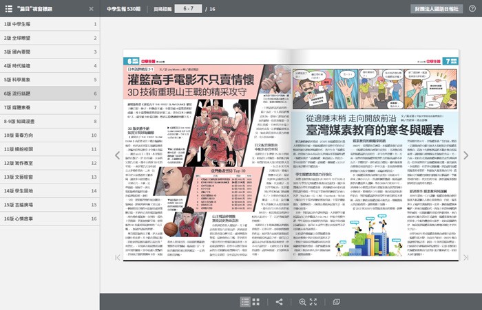Jump to the first page
Viewport: 482px width, 310px height.
click(118, 258)
